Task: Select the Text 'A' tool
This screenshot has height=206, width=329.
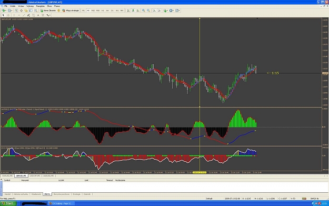Action: (x=38, y=15)
